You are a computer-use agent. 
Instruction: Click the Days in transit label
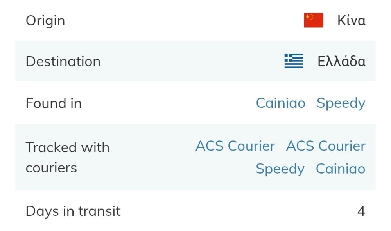coord(73,211)
